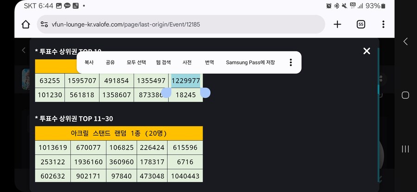
Task: Tap table cell 602632
Action: pos(53,176)
